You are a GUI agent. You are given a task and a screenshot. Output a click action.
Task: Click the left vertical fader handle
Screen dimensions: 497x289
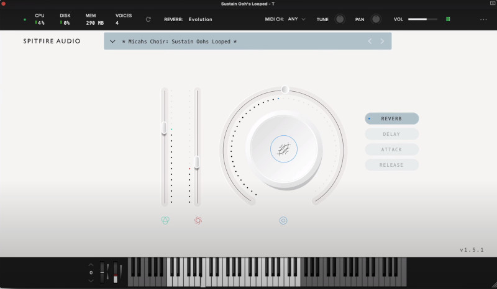coord(164,128)
